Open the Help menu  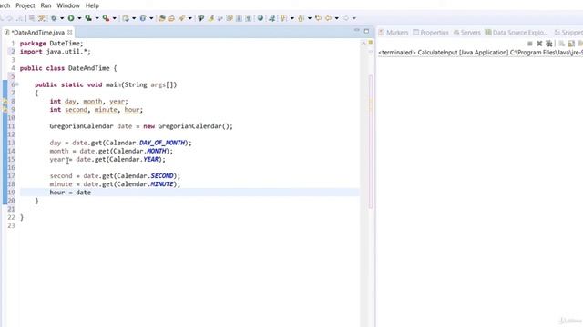click(x=92, y=5)
